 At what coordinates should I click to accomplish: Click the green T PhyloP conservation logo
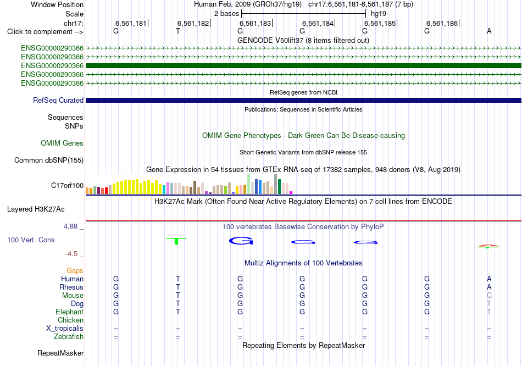tap(176, 241)
